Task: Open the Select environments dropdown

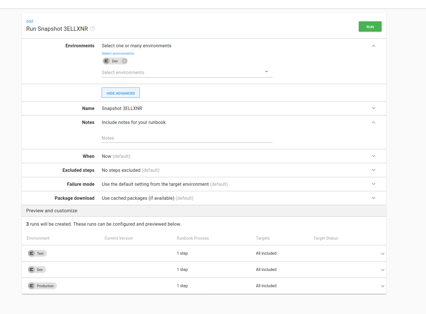Action: [266, 72]
